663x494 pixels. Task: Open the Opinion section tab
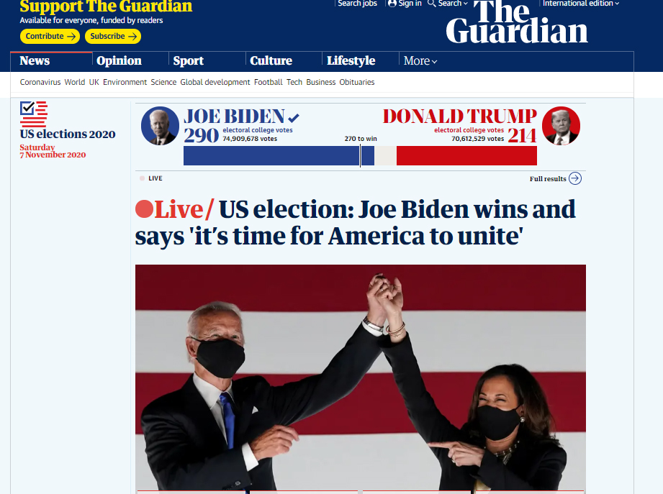point(119,61)
